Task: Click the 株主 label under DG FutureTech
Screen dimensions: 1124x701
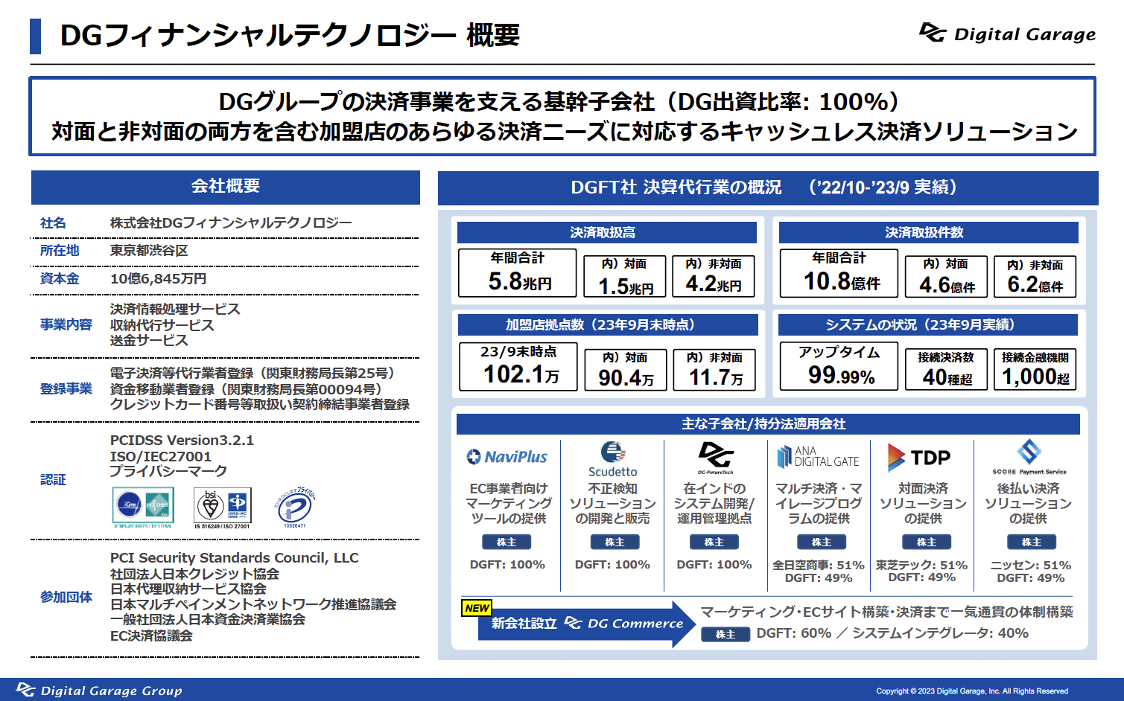Action: tap(714, 542)
